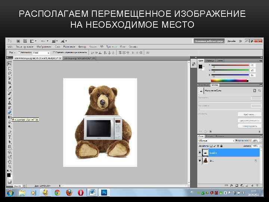269x202 pixels.
Task: Select the Eyedropper tool
Action: [10, 88]
